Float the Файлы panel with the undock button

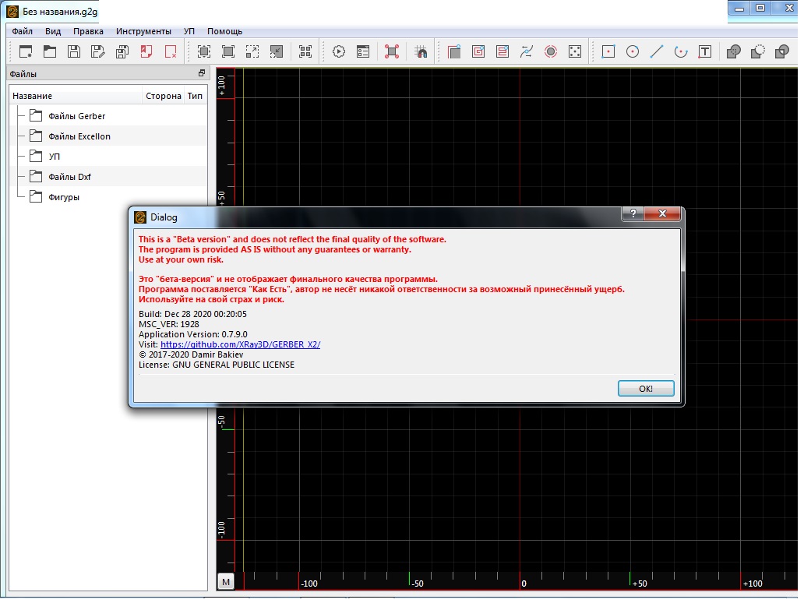coord(202,73)
